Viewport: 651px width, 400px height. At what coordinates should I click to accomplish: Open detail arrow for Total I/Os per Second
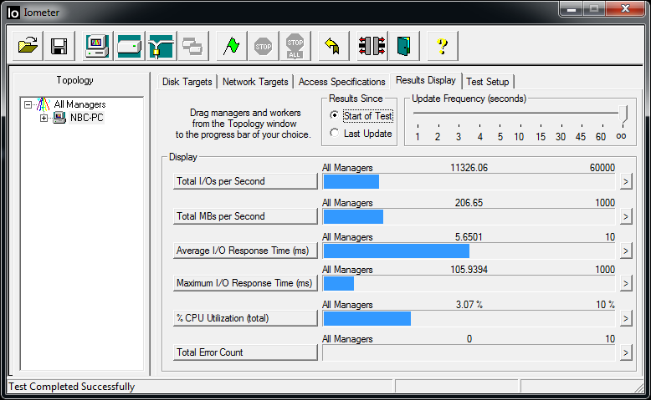tap(626, 181)
